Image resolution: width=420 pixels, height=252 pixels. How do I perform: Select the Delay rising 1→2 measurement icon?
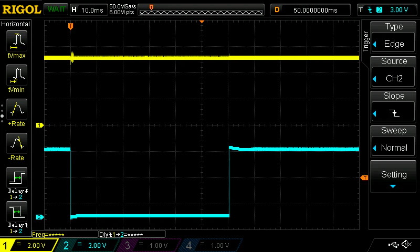[x=17, y=177]
